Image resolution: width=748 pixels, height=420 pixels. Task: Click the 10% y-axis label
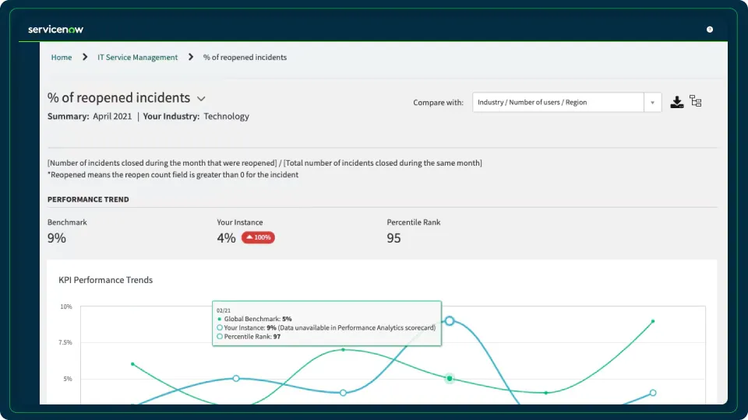(x=66, y=306)
